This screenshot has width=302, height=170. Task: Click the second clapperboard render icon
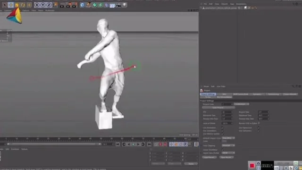[x=68, y=5]
